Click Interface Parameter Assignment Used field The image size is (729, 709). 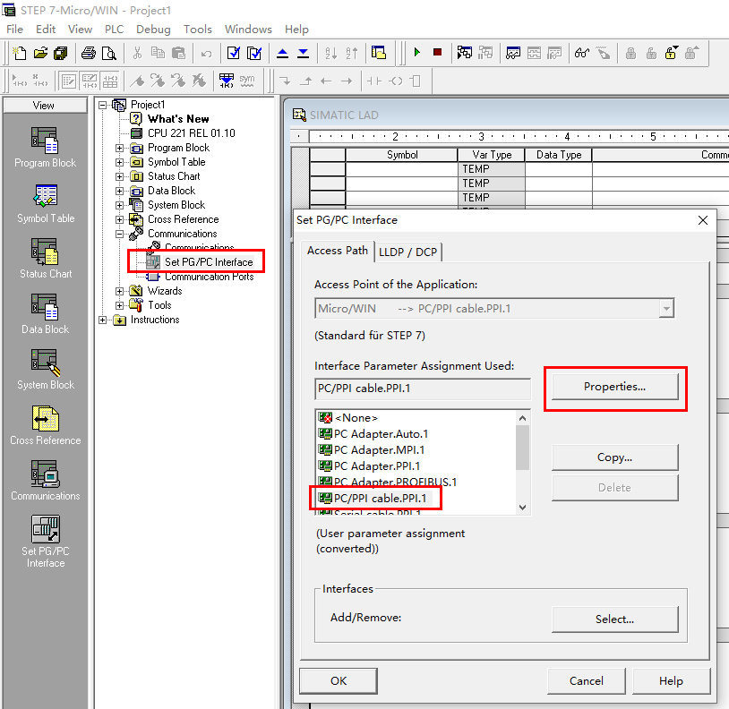click(422, 389)
